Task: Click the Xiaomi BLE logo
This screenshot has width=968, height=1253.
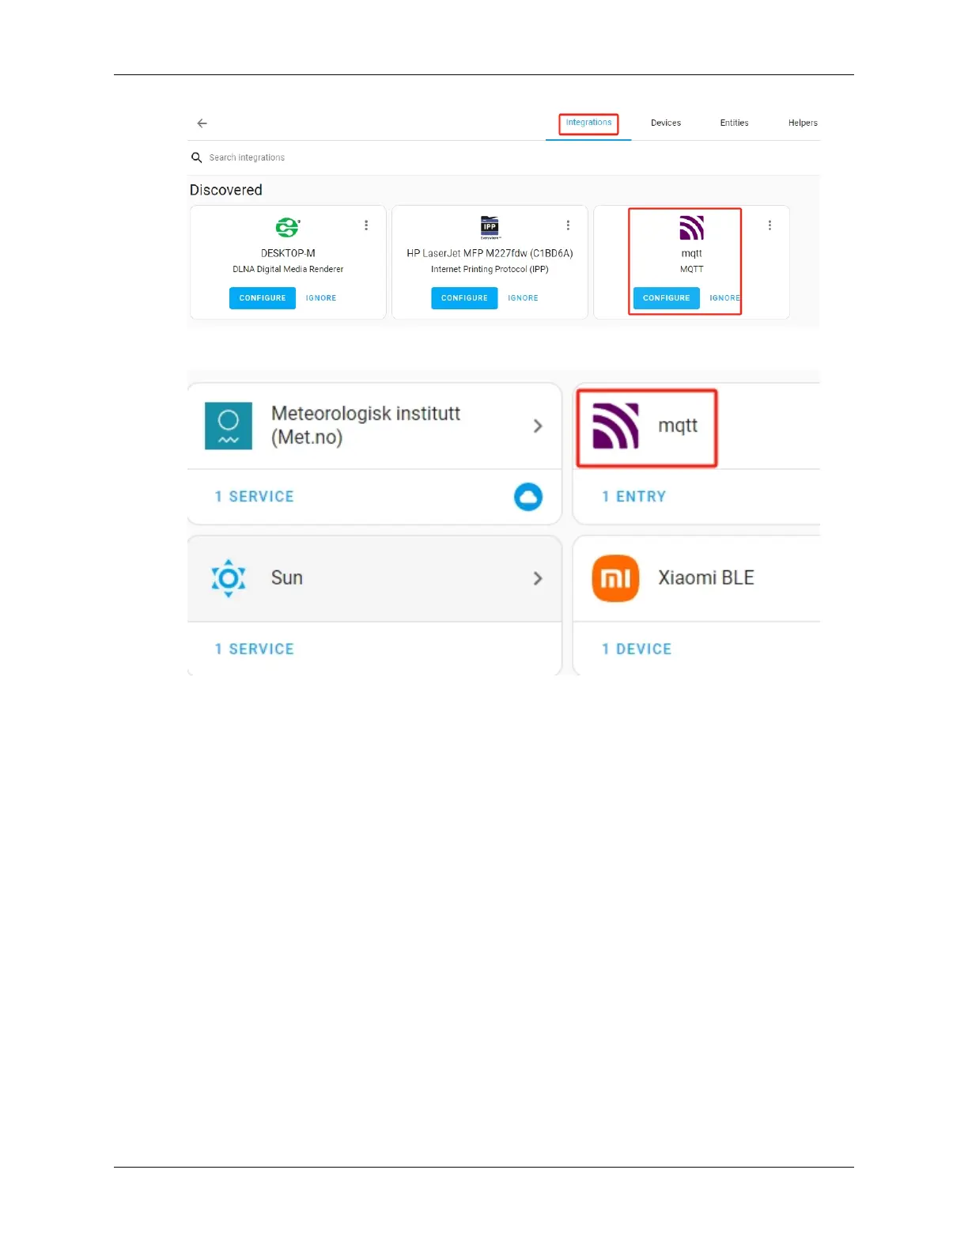Action: [x=615, y=578]
